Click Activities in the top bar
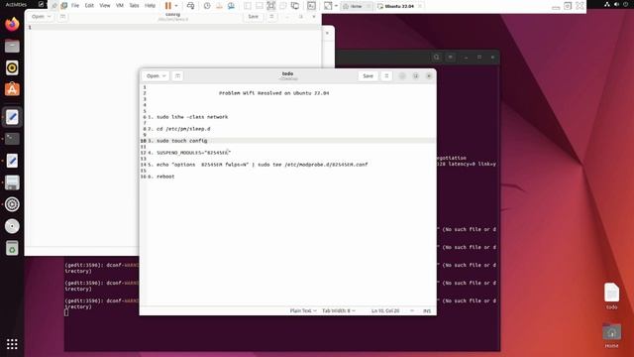Screen dimensions: 634x357 click(16, 4)
